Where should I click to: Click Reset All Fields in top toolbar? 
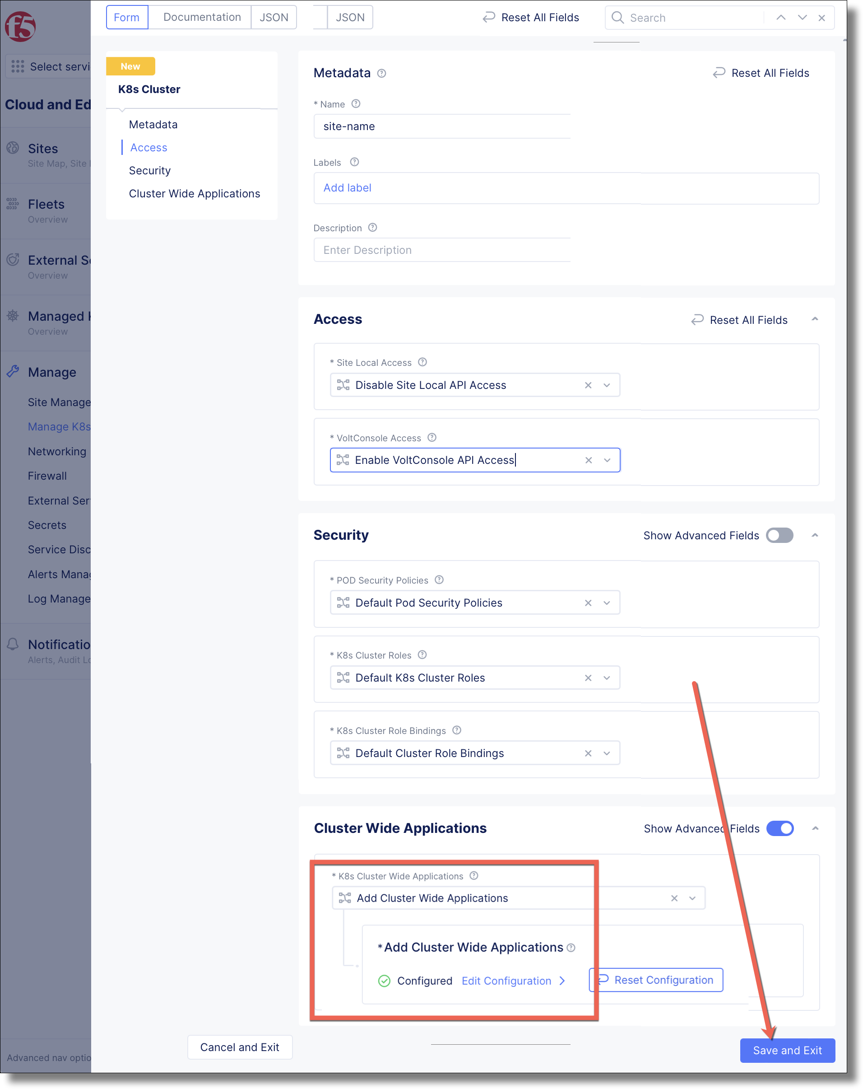click(x=530, y=18)
